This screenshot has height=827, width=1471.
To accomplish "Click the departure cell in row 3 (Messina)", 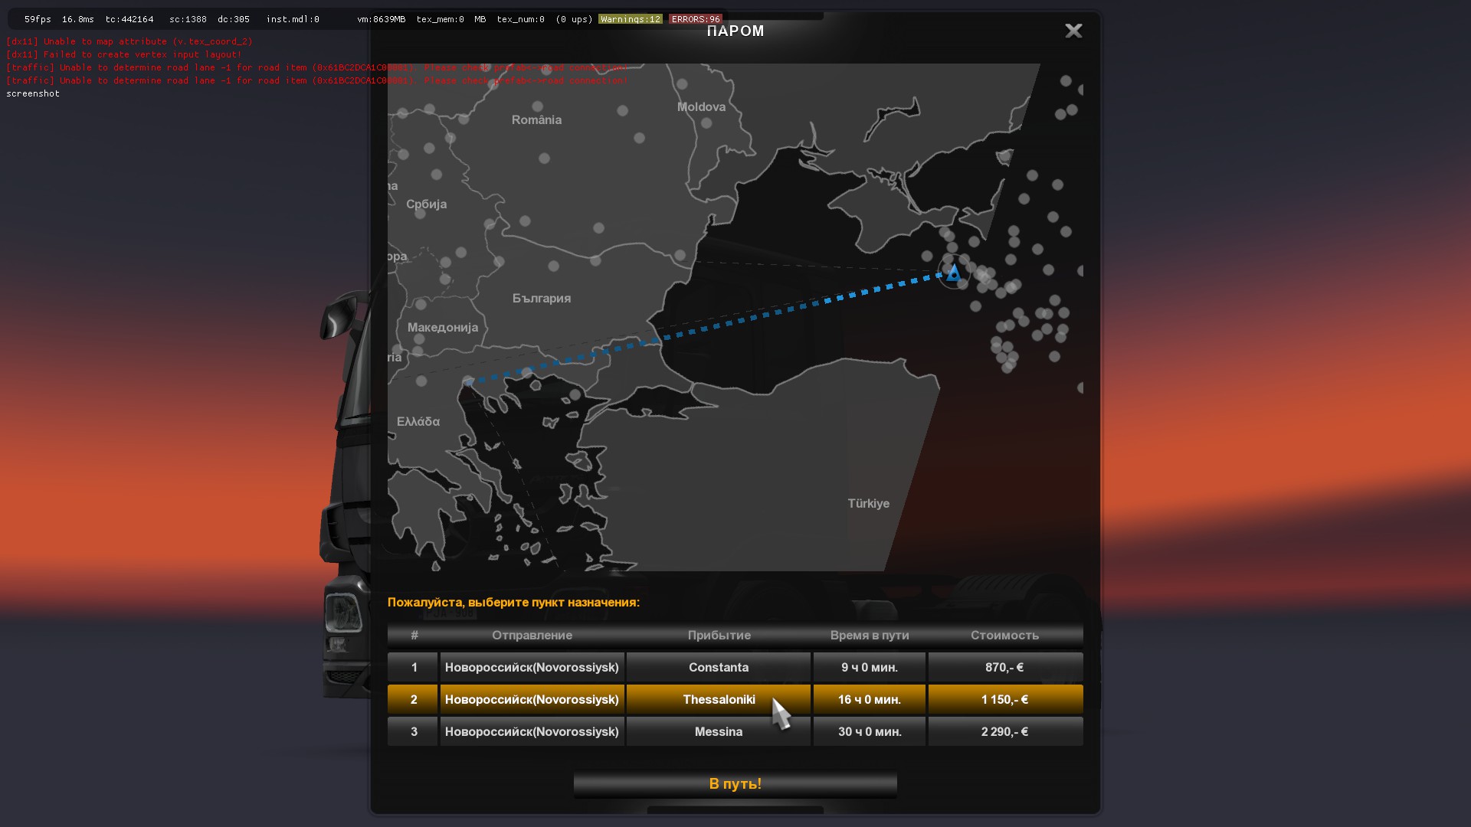I will coord(532,731).
